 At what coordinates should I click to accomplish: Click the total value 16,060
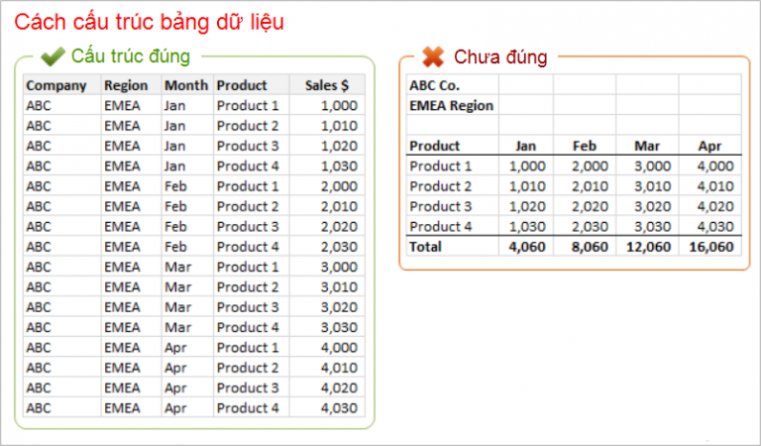[x=711, y=246]
